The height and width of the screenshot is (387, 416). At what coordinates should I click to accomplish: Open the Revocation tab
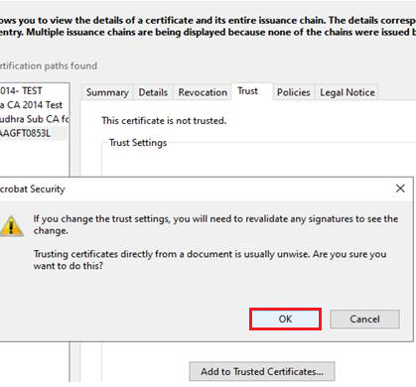203,92
